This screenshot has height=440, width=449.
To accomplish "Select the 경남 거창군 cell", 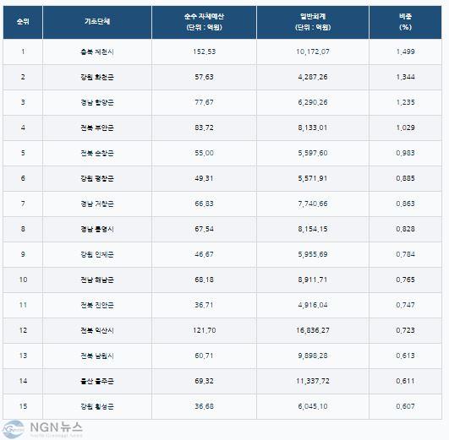I will point(97,204).
